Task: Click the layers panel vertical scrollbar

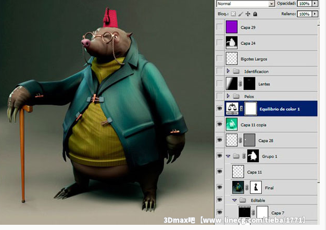Action: pos(319,104)
